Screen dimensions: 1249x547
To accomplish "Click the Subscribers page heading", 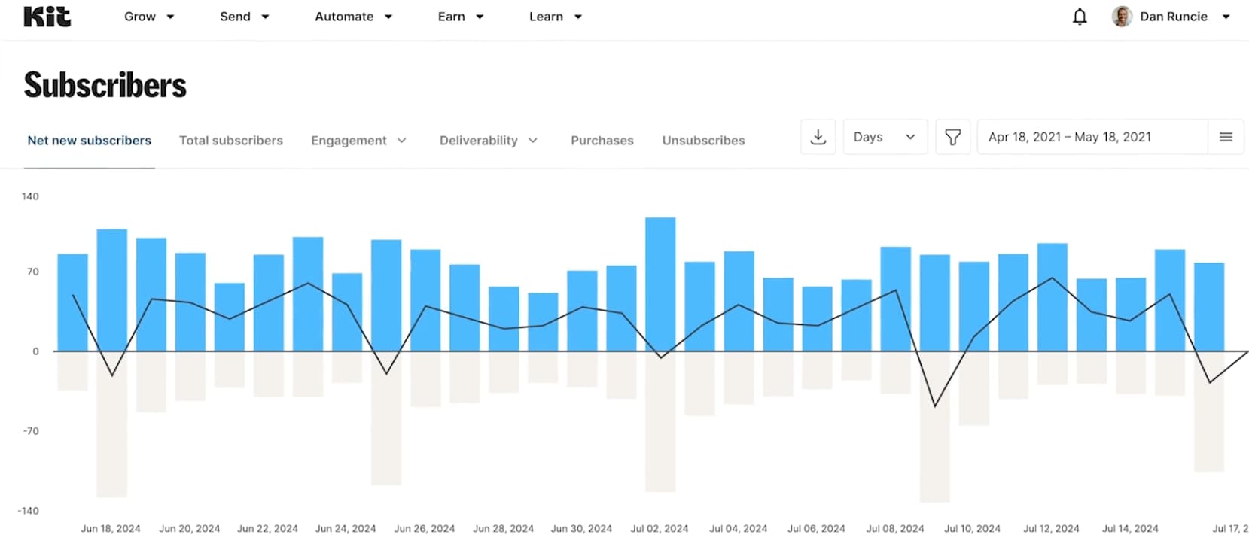I will tap(105, 85).
